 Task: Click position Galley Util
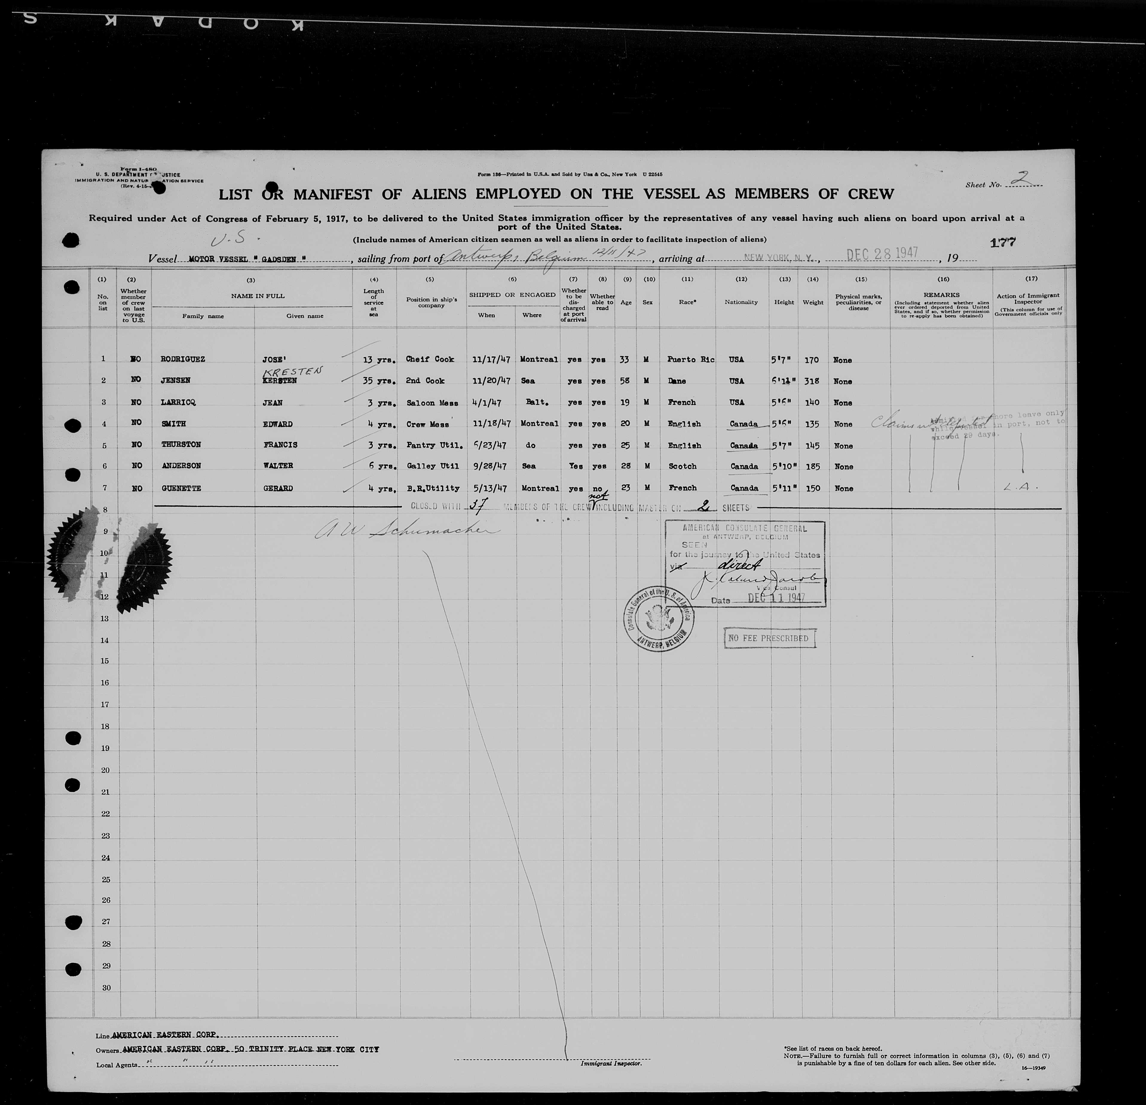[x=432, y=466]
